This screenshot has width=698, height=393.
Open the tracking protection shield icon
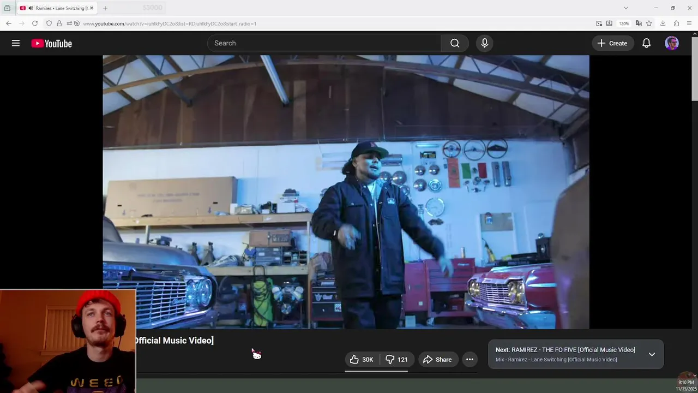click(49, 23)
